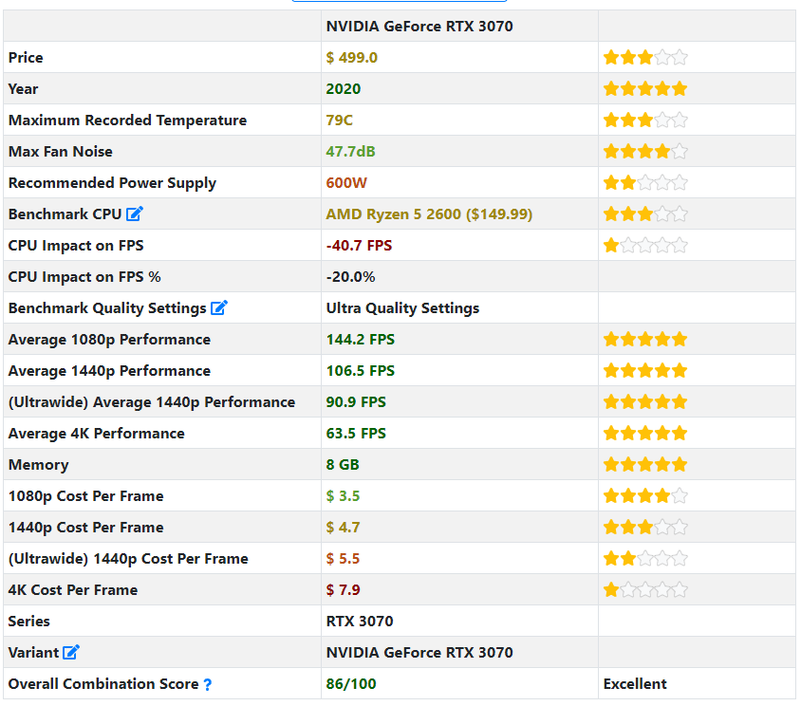Viewport: 801px width, 706px height.
Task: Click Maximum Recorded Temperature star rating
Action: tap(645, 121)
